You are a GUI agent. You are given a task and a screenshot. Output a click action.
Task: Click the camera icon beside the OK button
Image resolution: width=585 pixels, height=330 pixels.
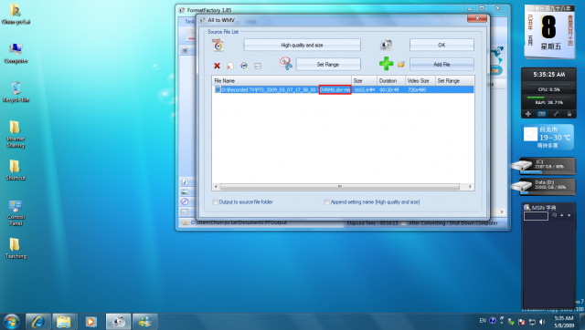386,45
